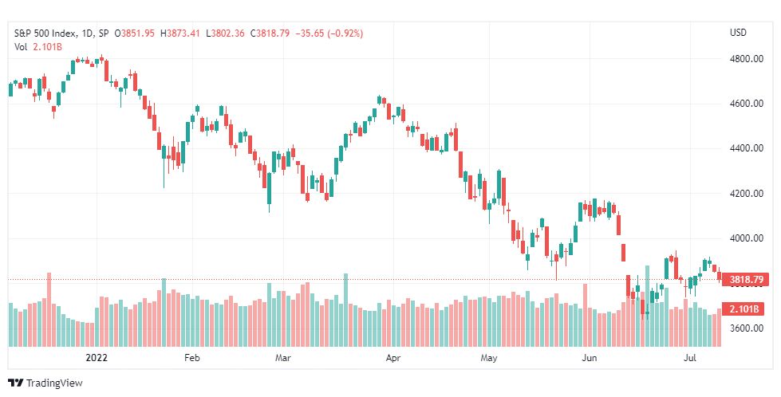Click the Jun label on time axis
Image resolution: width=781 pixels, height=397 pixels.
(x=590, y=358)
